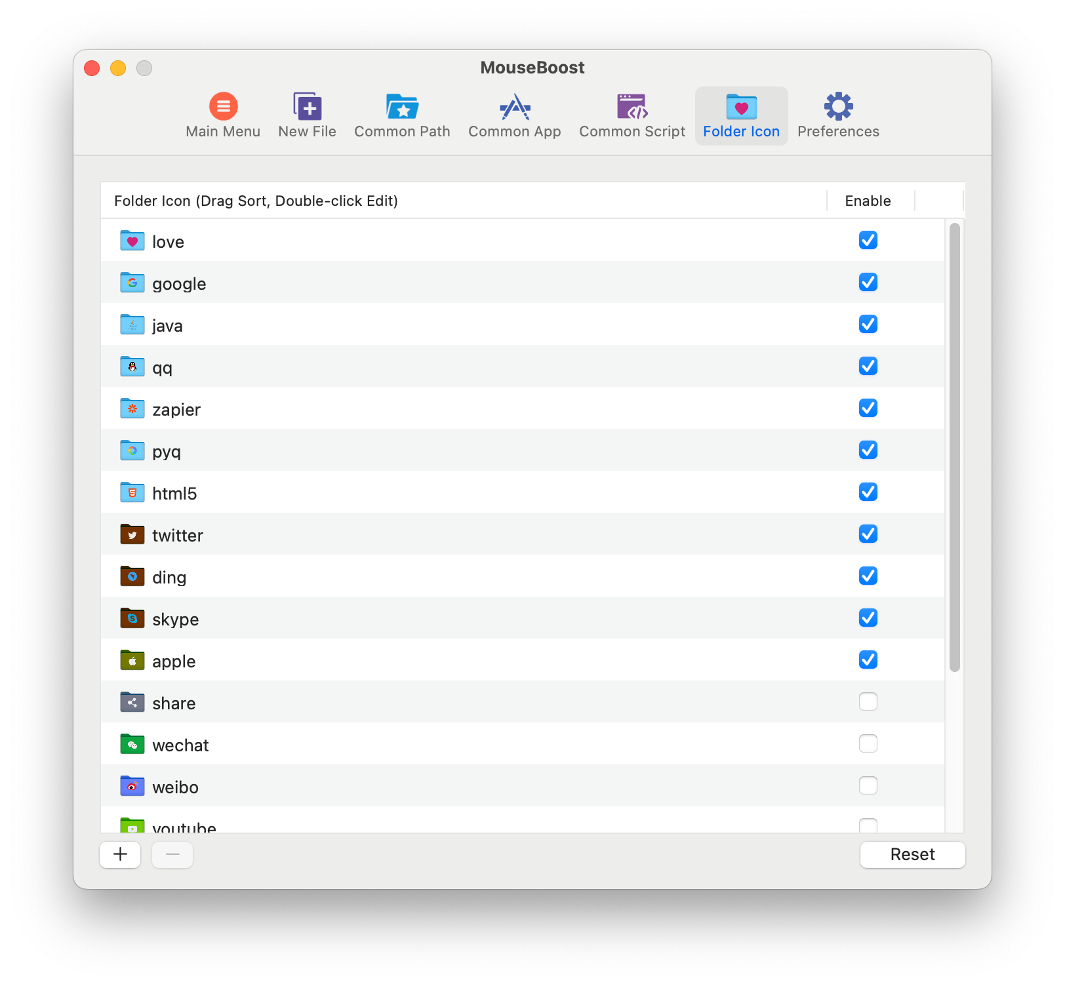Screen dimensions: 1065x986
Task: Select the row labeled zapier
Action: tap(523, 408)
